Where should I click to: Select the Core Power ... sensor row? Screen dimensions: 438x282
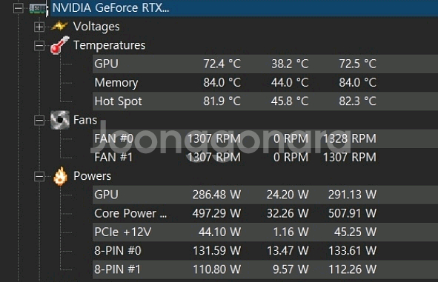click(x=265, y=213)
